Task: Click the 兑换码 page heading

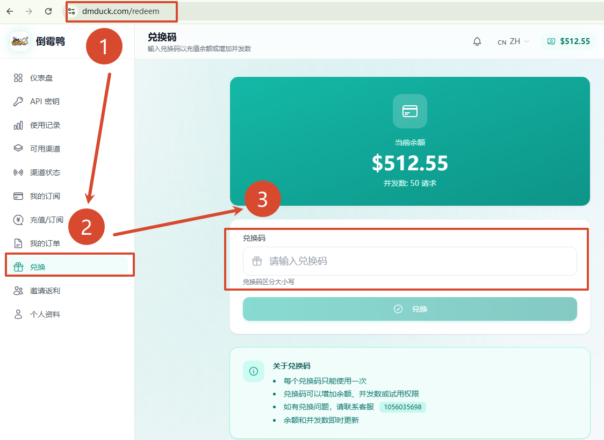Action: click(162, 37)
